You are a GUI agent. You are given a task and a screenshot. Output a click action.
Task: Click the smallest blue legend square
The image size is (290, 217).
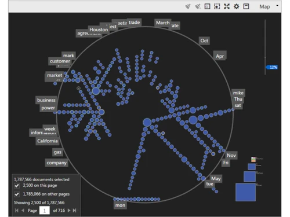[252, 167]
